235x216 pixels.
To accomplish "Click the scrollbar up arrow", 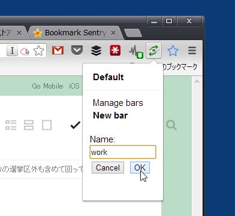I will [x=197, y=81].
